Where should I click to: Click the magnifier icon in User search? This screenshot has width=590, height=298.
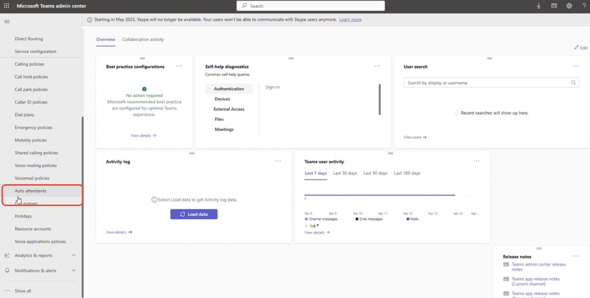point(573,83)
